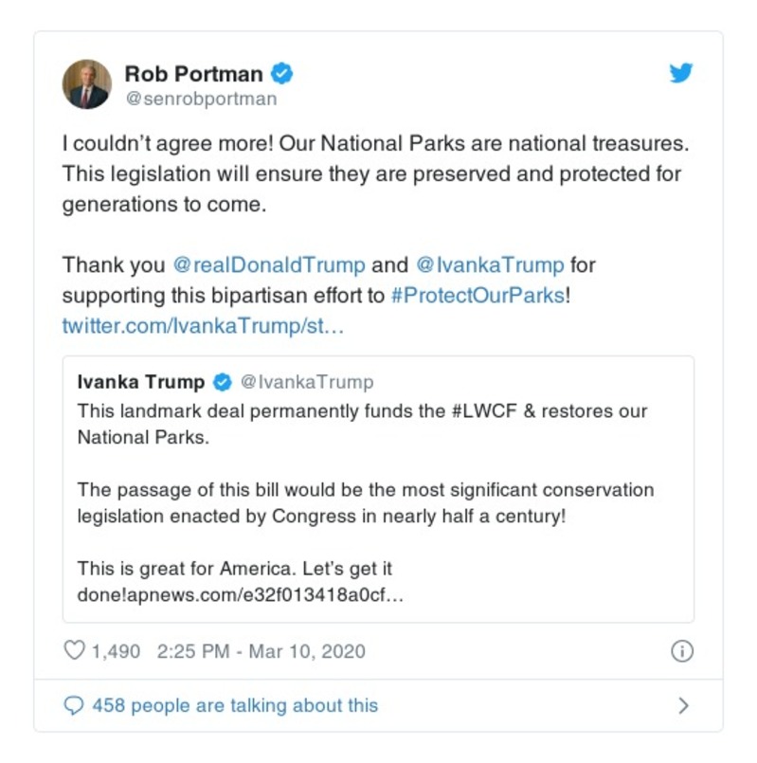Viewport: 757px width, 763px height.
Task: Click Rob Portman's verified badge
Action: [281, 73]
